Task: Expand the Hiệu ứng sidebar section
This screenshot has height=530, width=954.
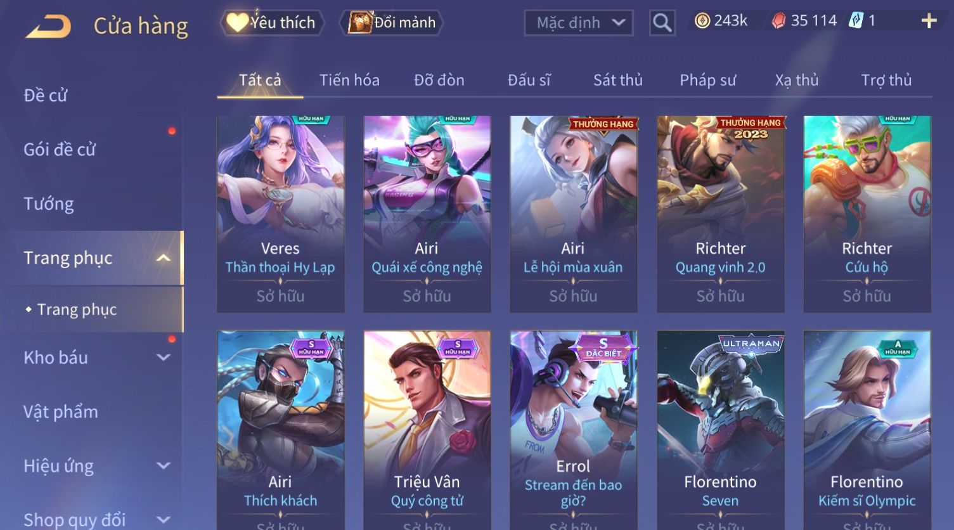Action: [163, 466]
